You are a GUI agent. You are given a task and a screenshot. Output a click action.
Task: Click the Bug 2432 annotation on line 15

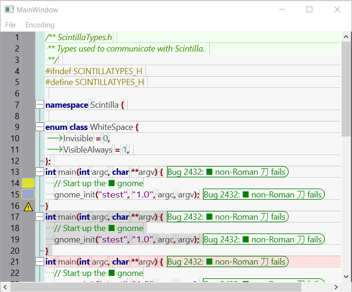tap(263, 195)
